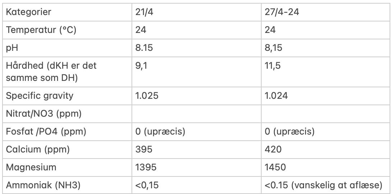Select the Magnesium row label cell

tap(31, 167)
